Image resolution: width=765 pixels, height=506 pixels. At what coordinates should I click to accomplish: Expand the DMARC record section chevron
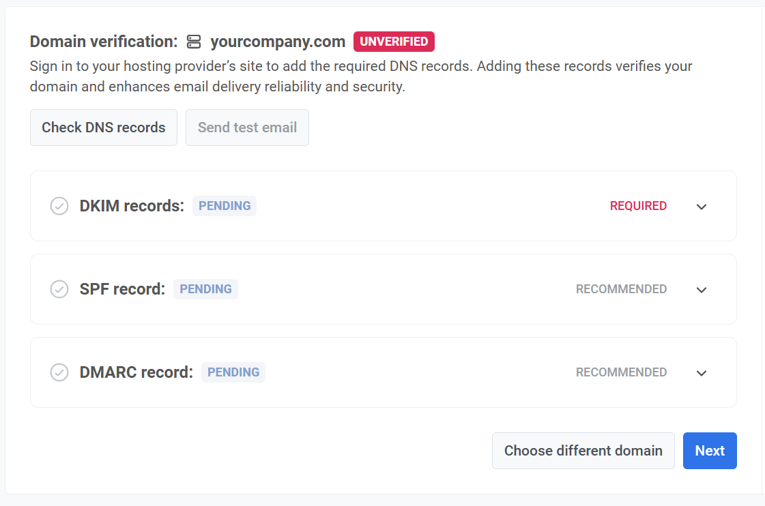pyautogui.click(x=702, y=373)
